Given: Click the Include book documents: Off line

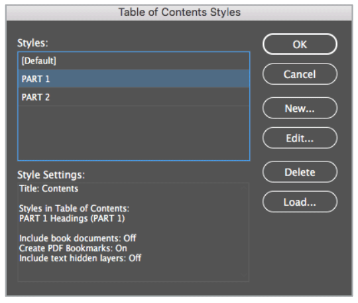Looking at the screenshot, I should [78, 238].
